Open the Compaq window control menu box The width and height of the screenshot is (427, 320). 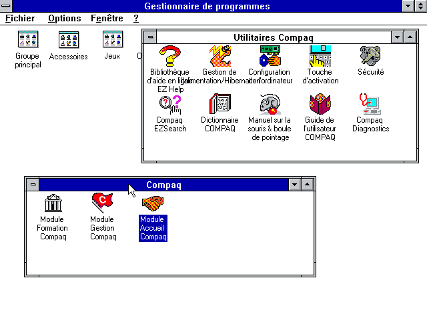point(33,185)
